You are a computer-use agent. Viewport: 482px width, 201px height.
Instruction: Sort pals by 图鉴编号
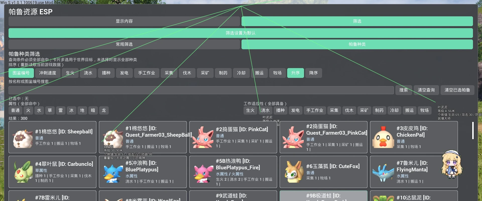click(21, 73)
